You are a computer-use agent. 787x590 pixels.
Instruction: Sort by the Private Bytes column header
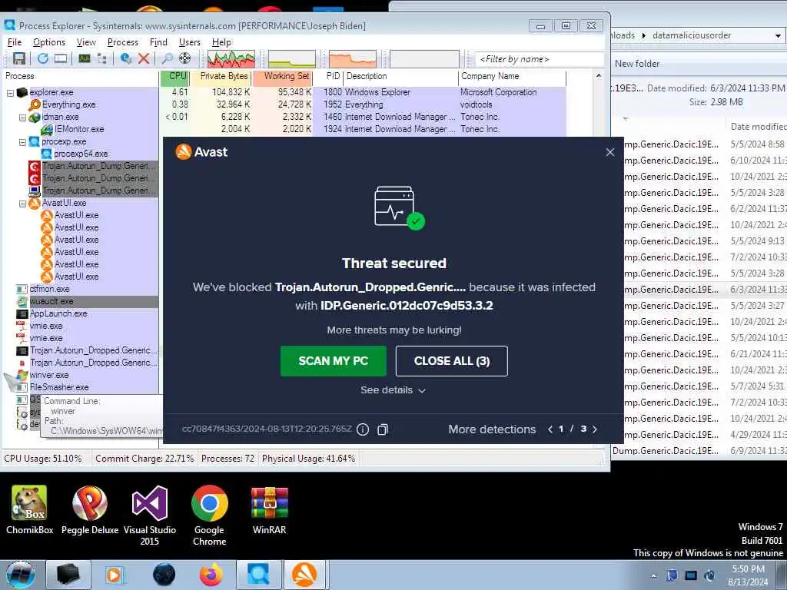pyautogui.click(x=221, y=78)
